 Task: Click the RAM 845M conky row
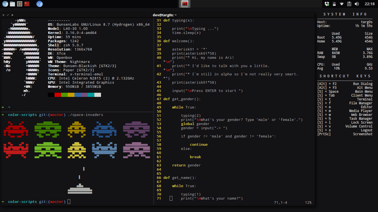click(345, 53)
